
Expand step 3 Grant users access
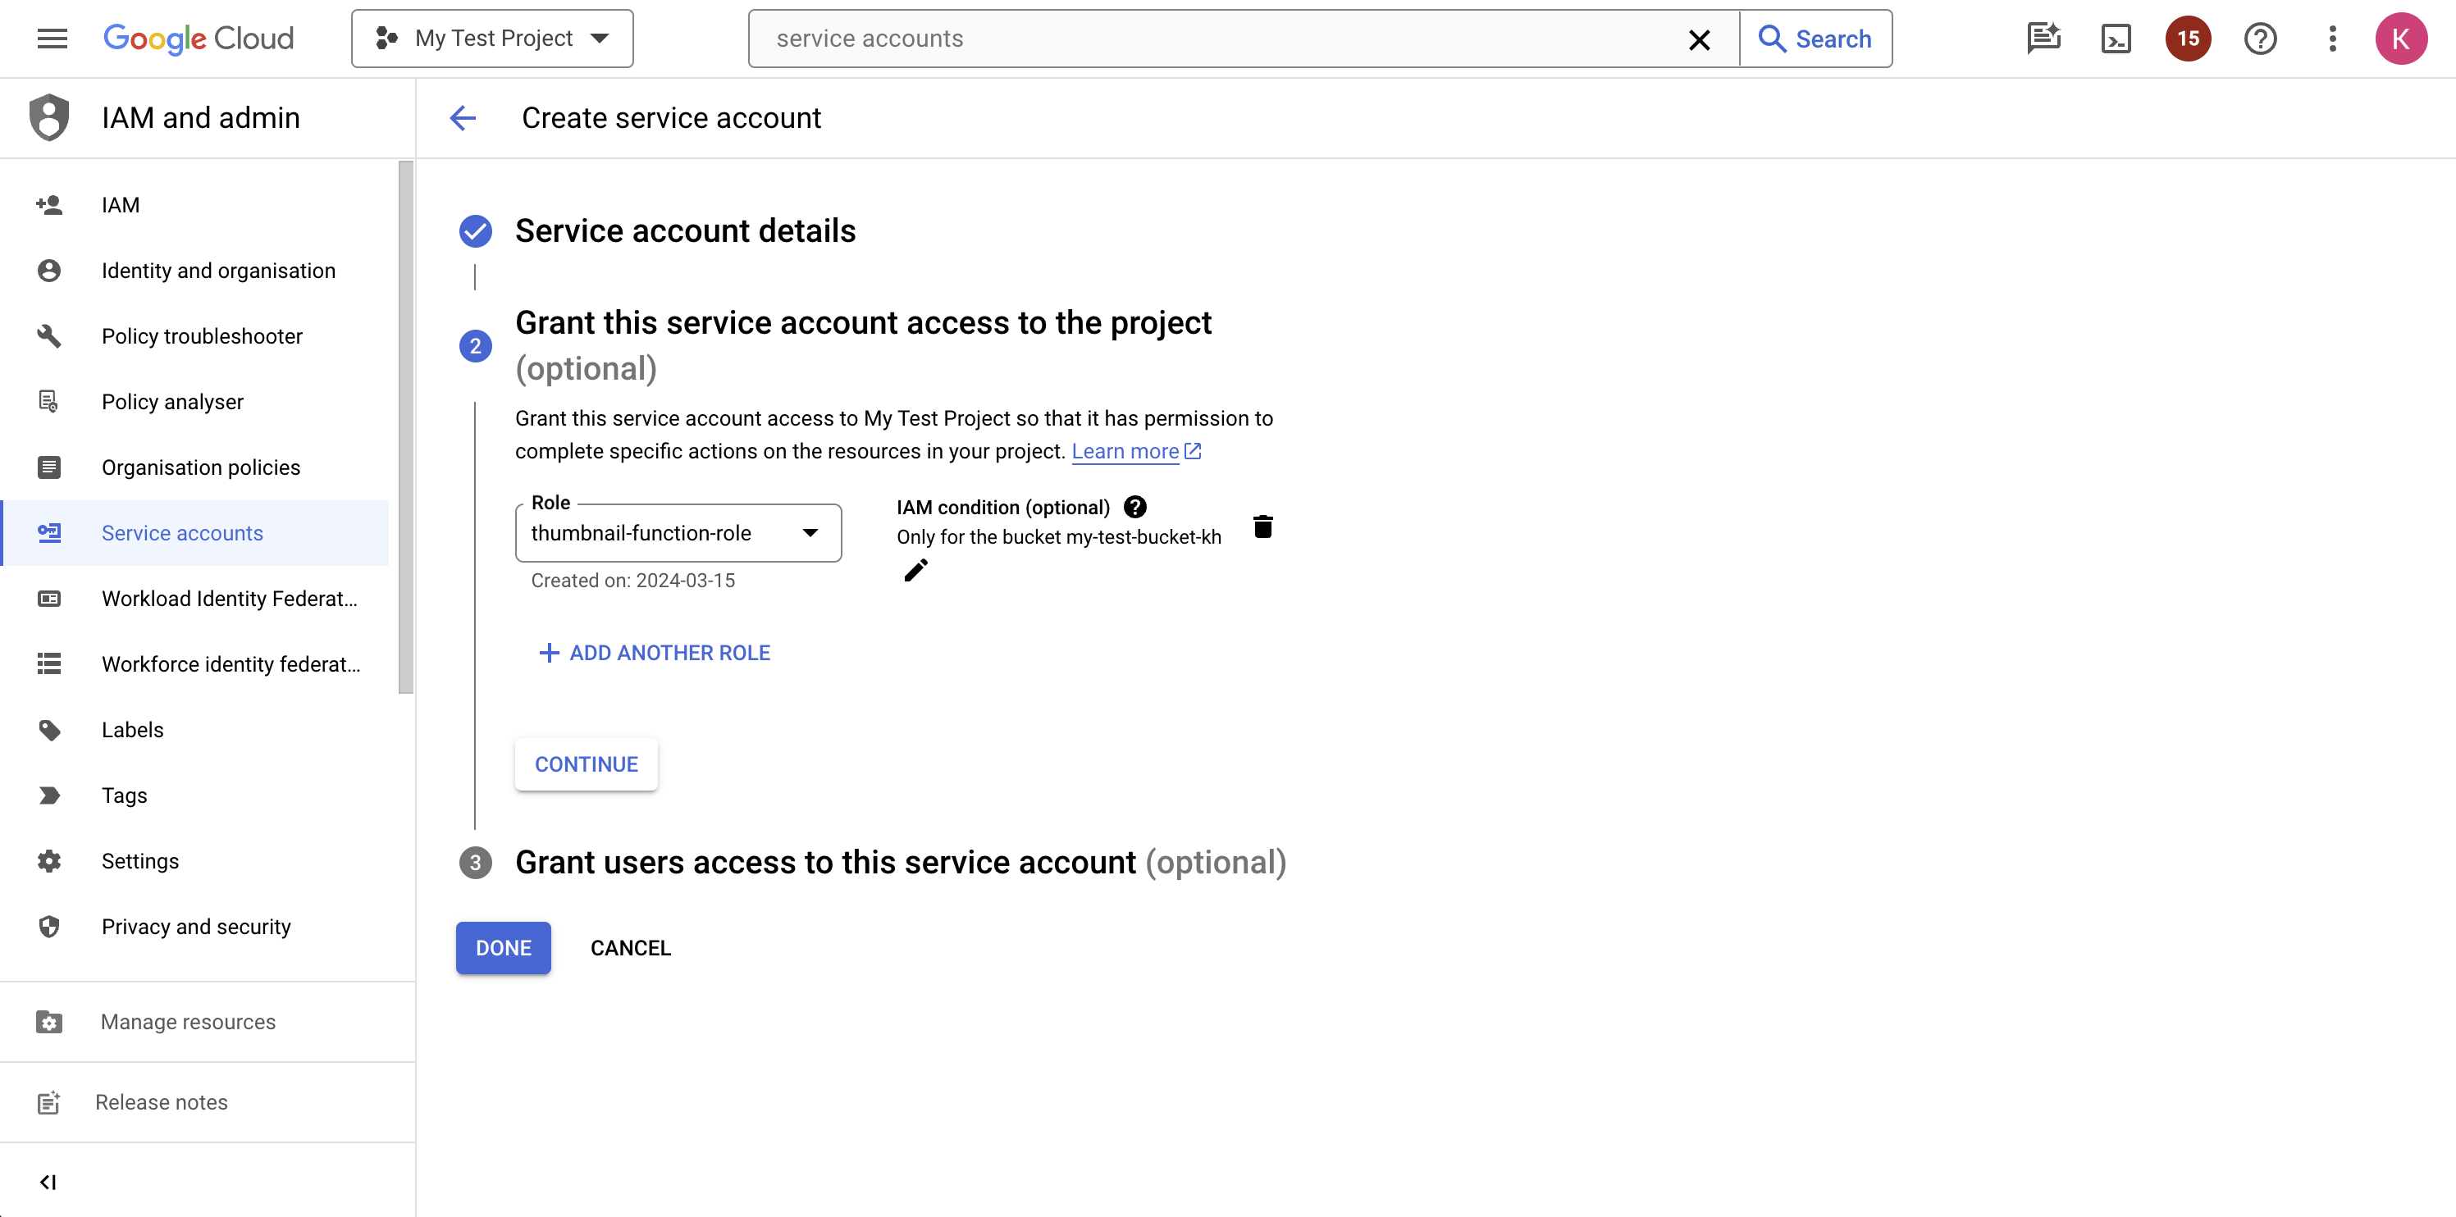pos(824,863)
